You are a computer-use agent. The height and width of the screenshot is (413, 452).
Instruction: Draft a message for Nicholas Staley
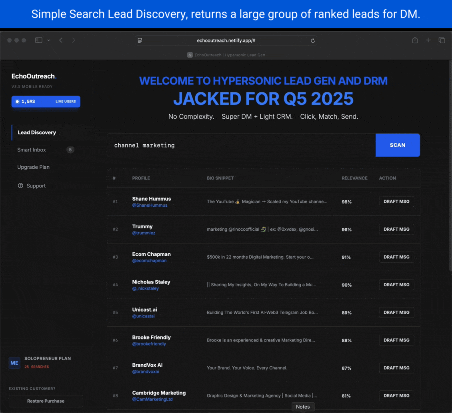(396, 285)
